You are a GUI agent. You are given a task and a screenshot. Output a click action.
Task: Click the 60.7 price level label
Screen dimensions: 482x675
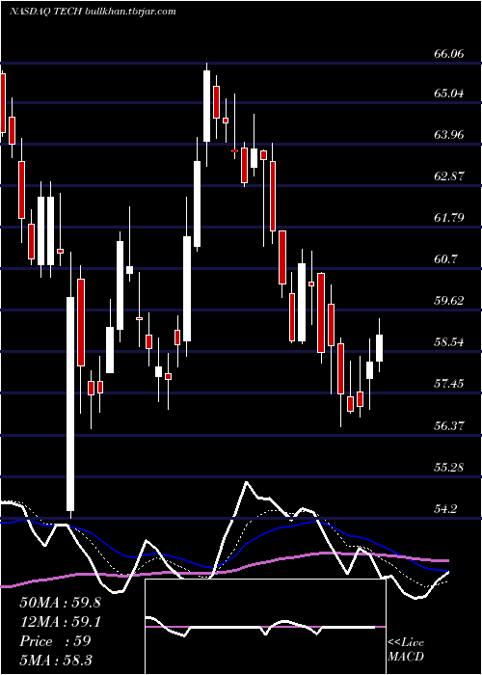click(445, 259)
